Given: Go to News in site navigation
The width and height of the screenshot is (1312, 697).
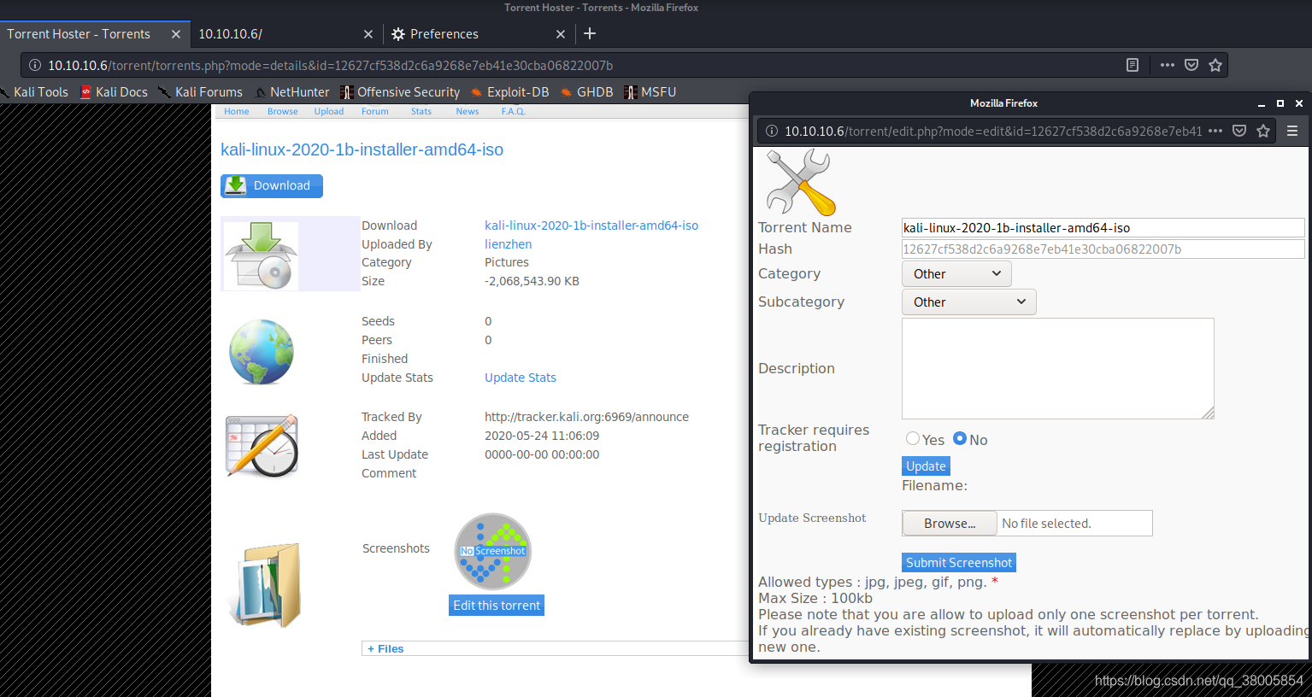Looking at the screenshot, I should (x=468, y=112).
